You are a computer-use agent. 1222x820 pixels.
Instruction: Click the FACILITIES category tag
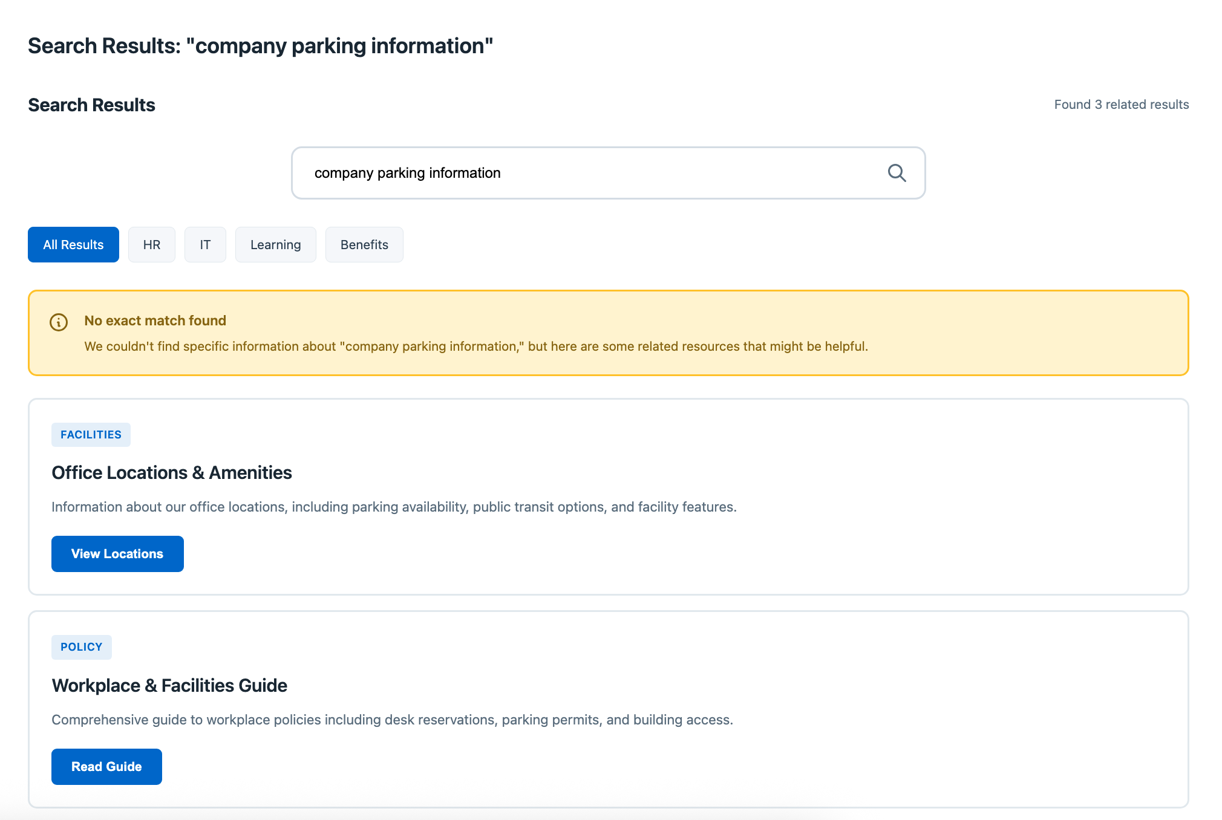(91, 435)
